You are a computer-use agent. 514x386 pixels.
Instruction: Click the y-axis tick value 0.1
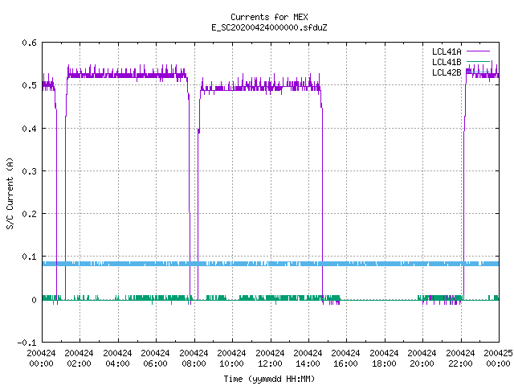click(x=29, y=257)
